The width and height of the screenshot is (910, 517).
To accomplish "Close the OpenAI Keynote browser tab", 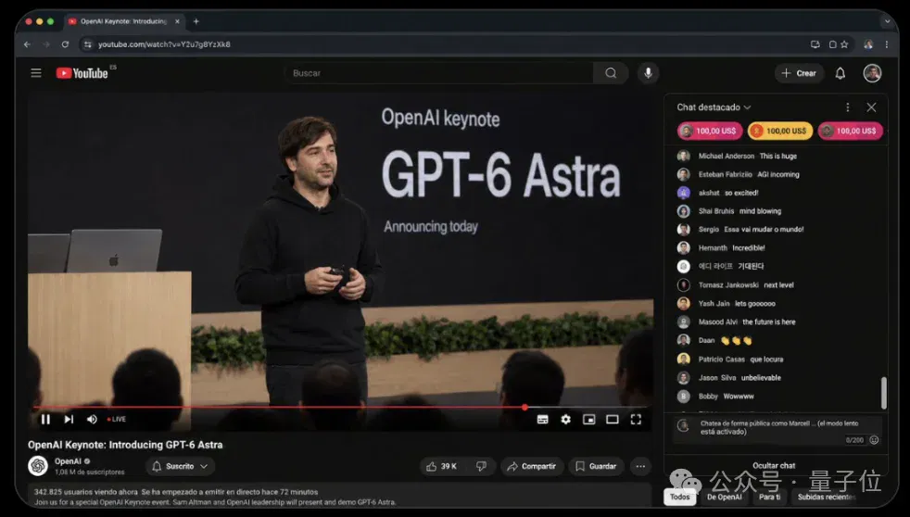I will point(177,21).
